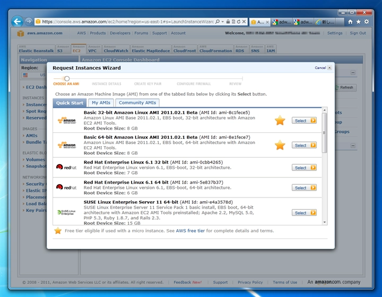Click the US flag icon in the Region selector

pyautogui.click(x=25, y=75)
